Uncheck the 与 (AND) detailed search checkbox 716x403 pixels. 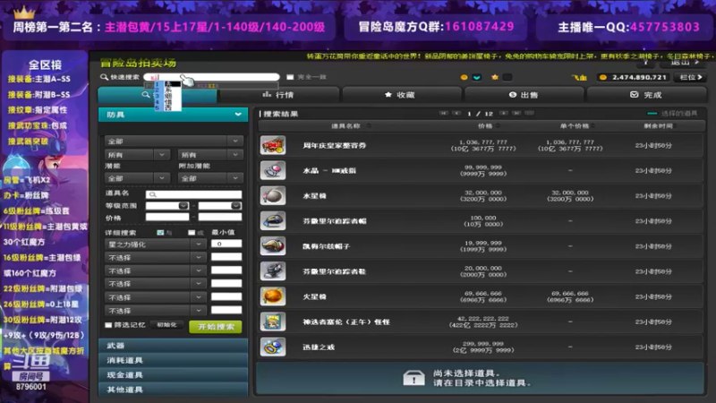point(160,233)
